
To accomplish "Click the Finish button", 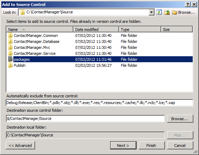I will click(152, 146).
